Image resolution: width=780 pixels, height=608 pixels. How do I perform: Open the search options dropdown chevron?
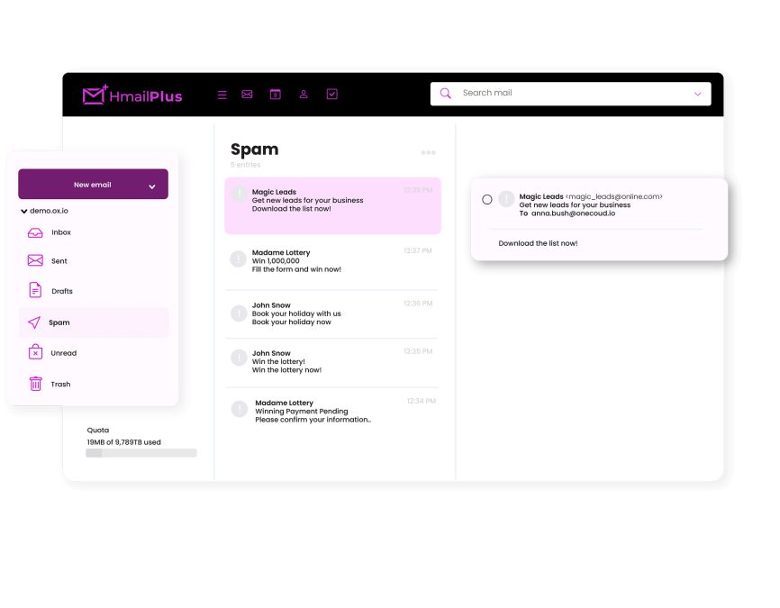[697, 94]
